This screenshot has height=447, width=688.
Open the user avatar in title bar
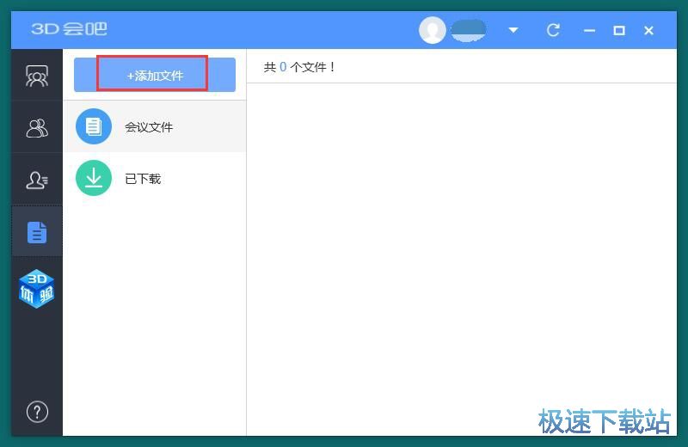point(433,30)
